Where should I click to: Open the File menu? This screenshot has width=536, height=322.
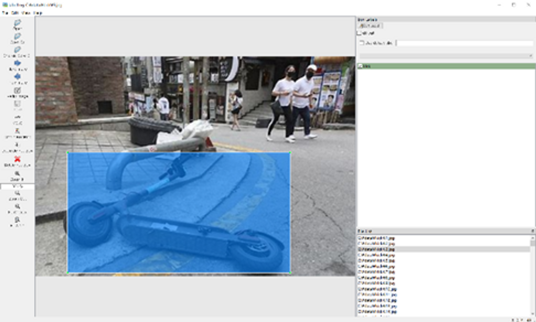5,13
